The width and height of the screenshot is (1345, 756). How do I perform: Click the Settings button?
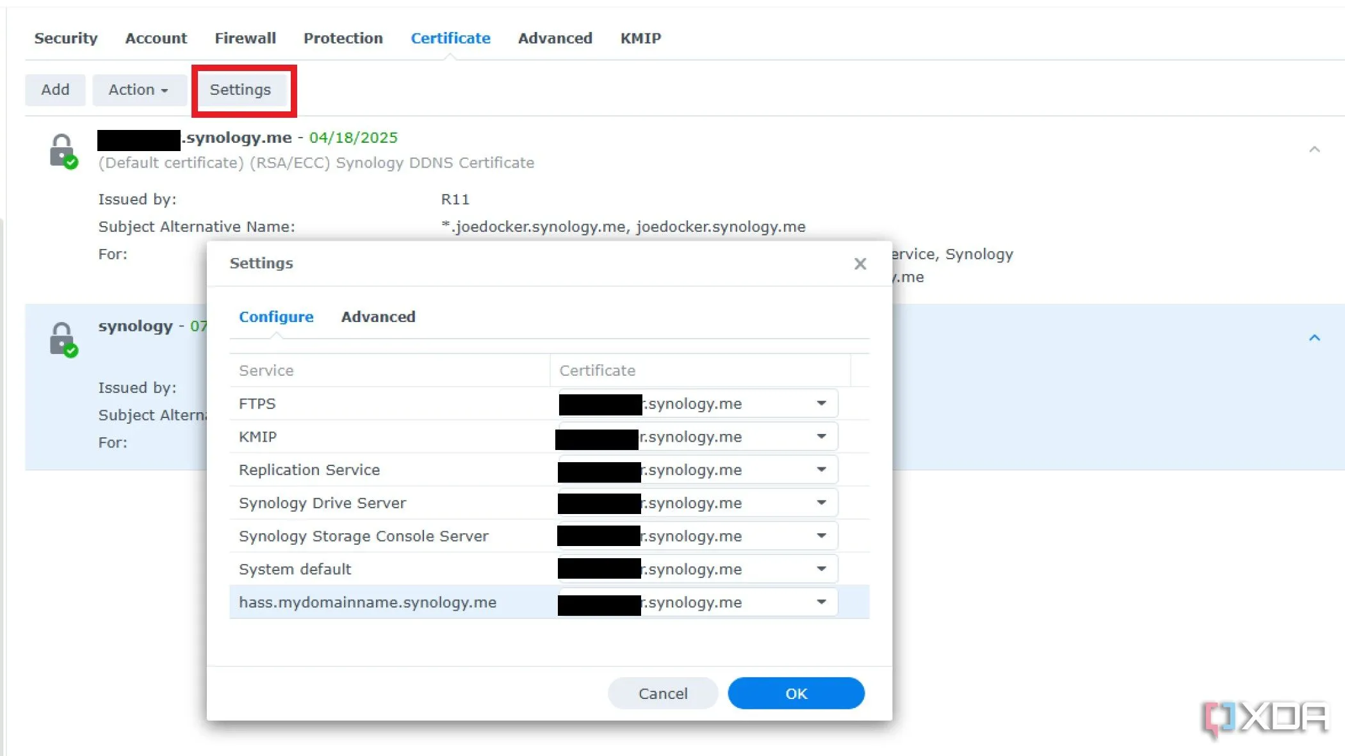point(241,90)
